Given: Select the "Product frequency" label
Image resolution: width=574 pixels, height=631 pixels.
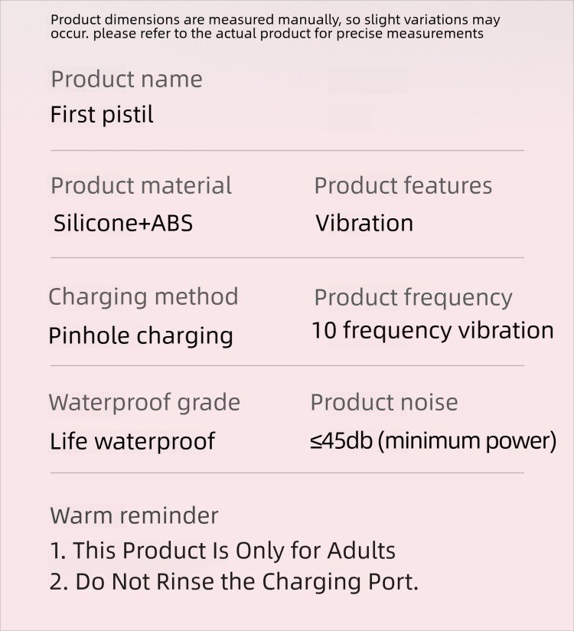Looking at the screenshot, I should coord(413,297).
